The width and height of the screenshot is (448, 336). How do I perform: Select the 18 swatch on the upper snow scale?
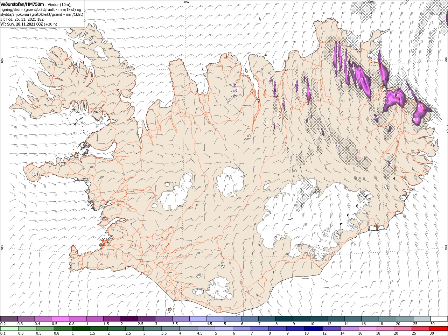coord(387,319)
